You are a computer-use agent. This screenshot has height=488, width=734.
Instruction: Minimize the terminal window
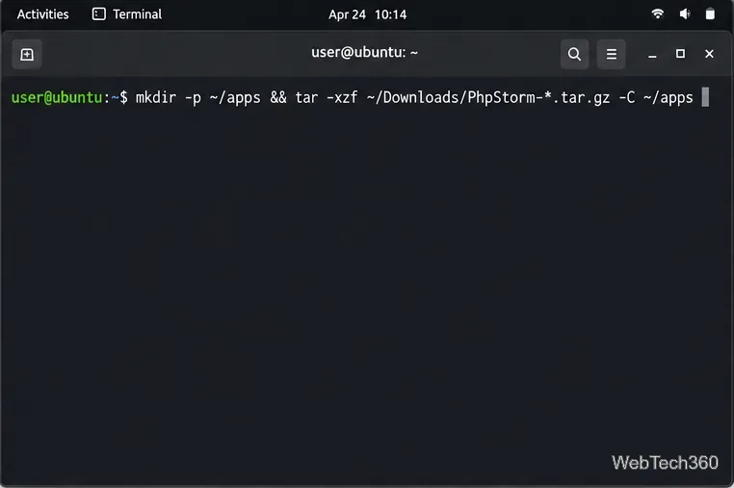click(x=652, y=54)
